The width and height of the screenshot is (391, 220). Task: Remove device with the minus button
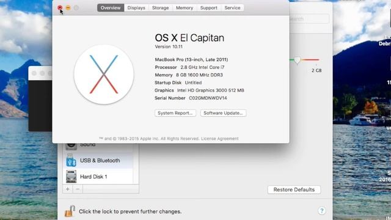point(78,189)
